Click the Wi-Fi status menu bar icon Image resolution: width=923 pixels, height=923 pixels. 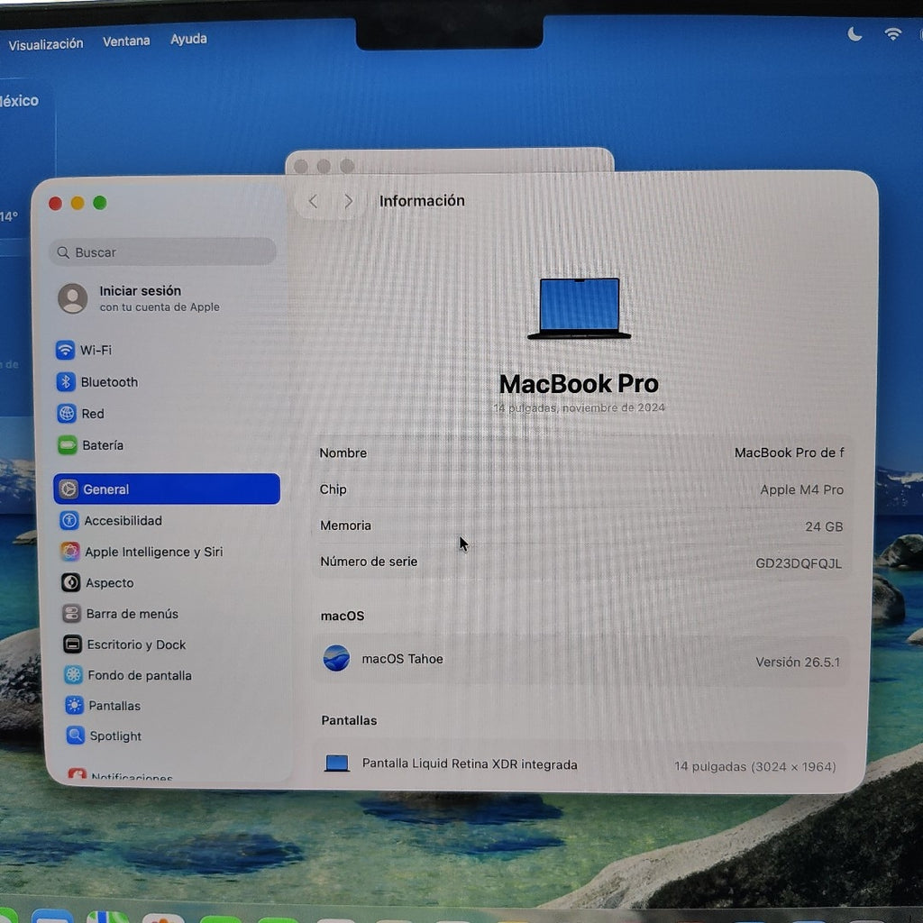click(x=893, y=34)
